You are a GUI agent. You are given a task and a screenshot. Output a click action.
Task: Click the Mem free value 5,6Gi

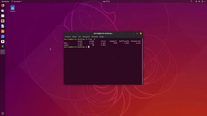103,43
